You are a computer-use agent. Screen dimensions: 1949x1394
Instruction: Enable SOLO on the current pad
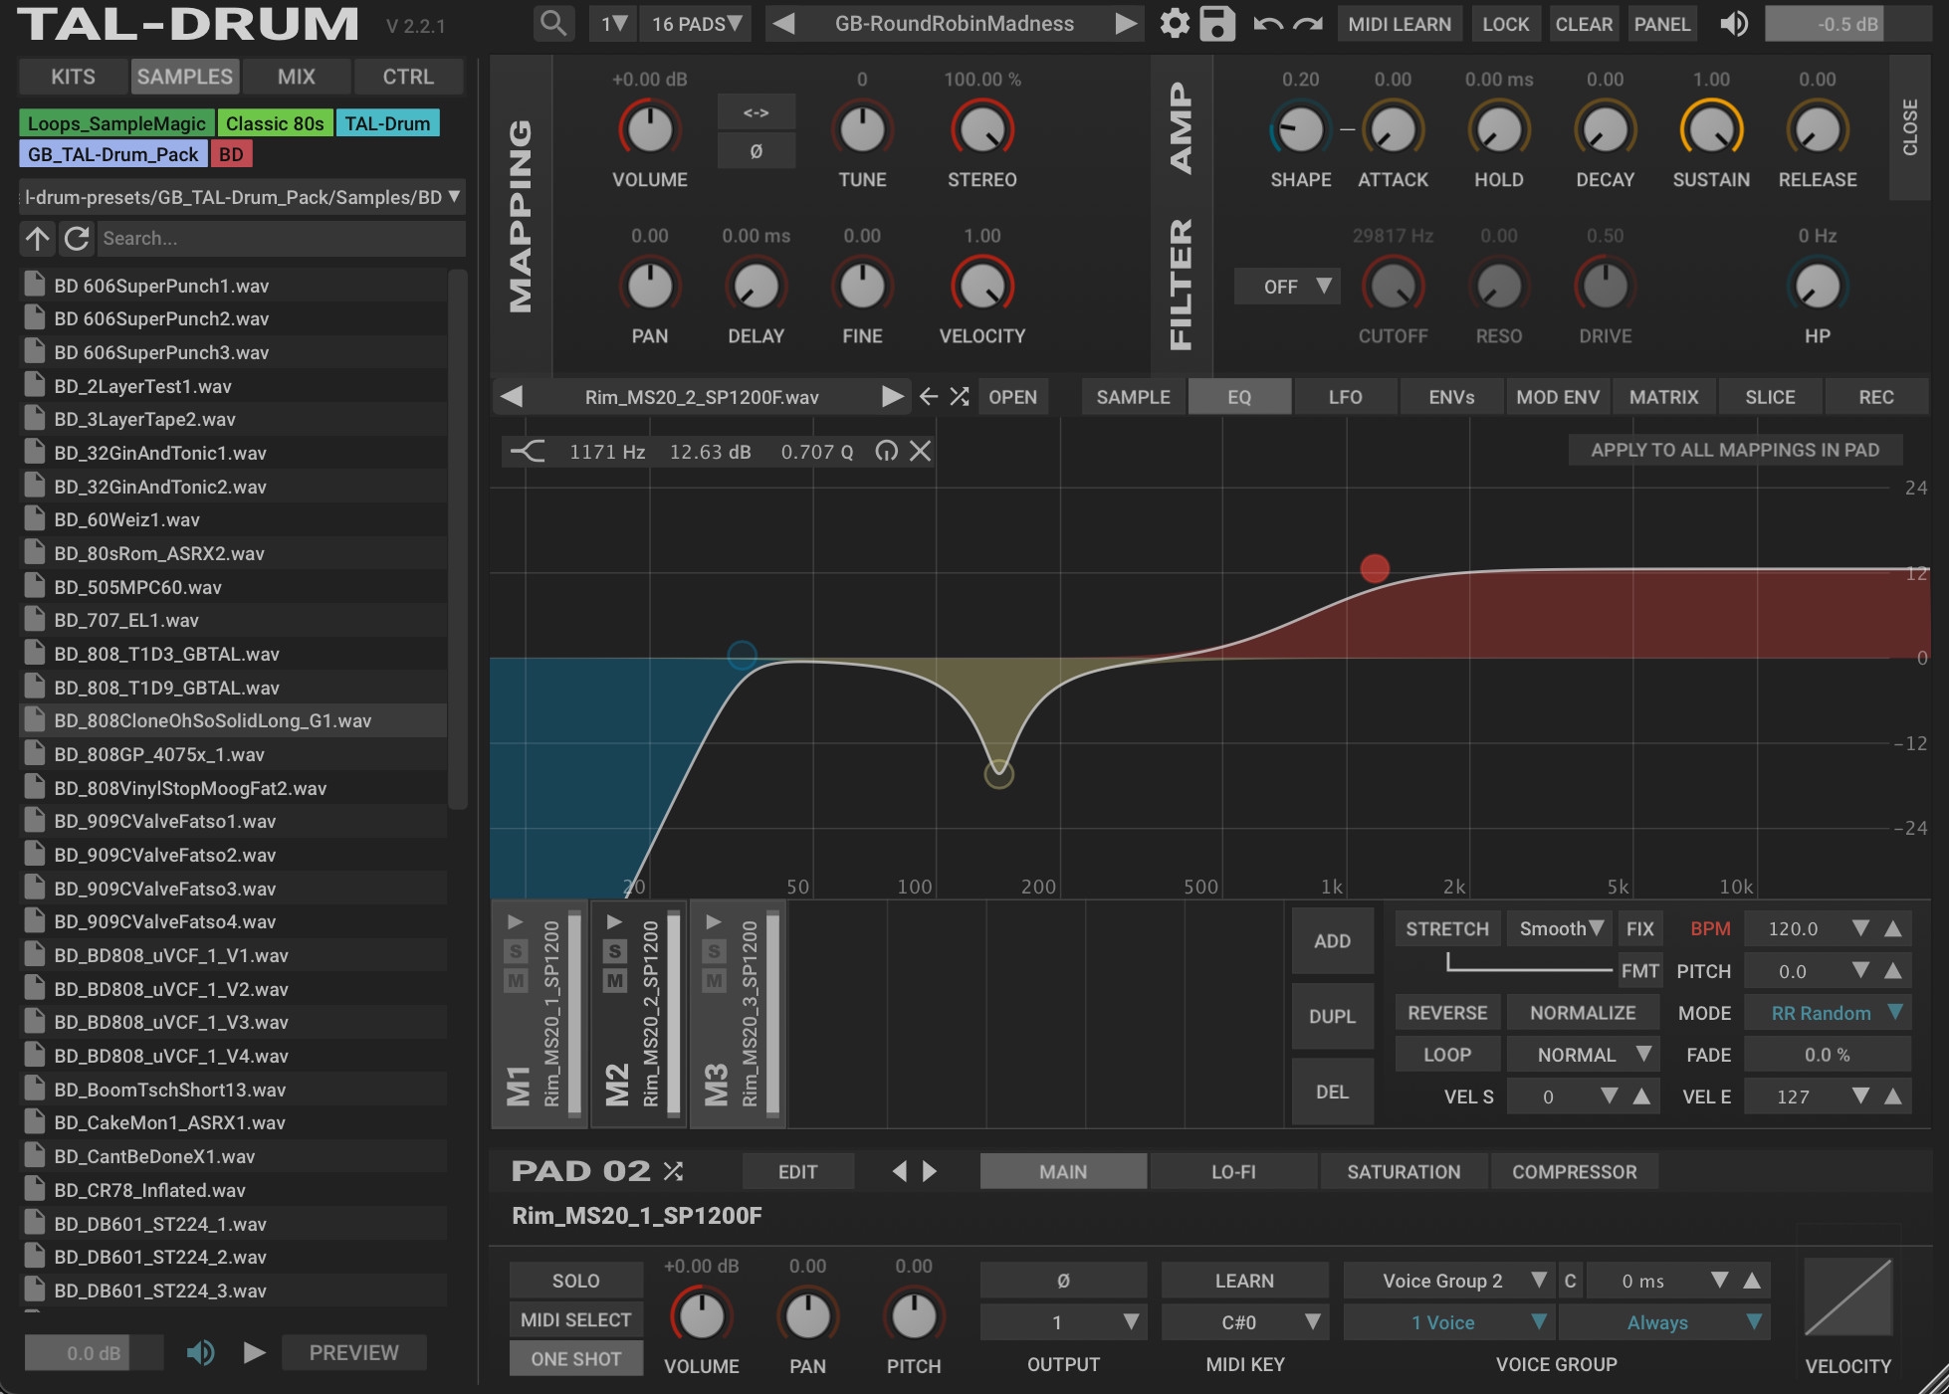[575, 1280]
